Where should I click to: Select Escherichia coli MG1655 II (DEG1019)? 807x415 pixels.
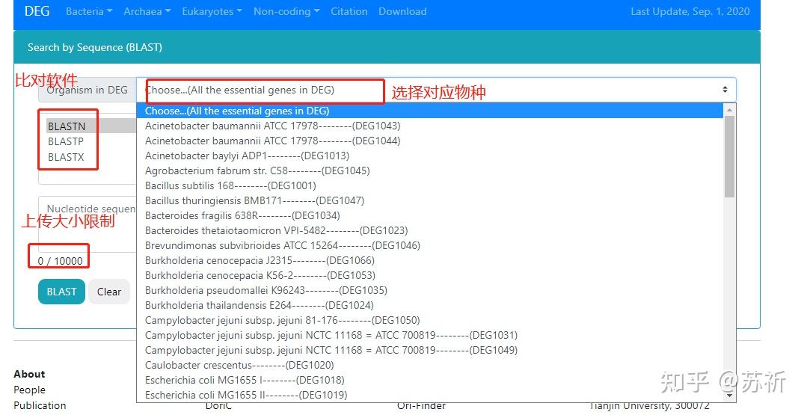[x=430, y=394]
